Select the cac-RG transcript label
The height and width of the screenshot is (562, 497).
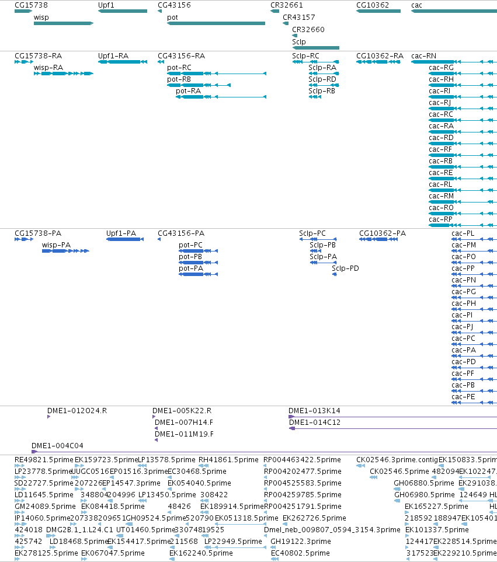[442, 67]
